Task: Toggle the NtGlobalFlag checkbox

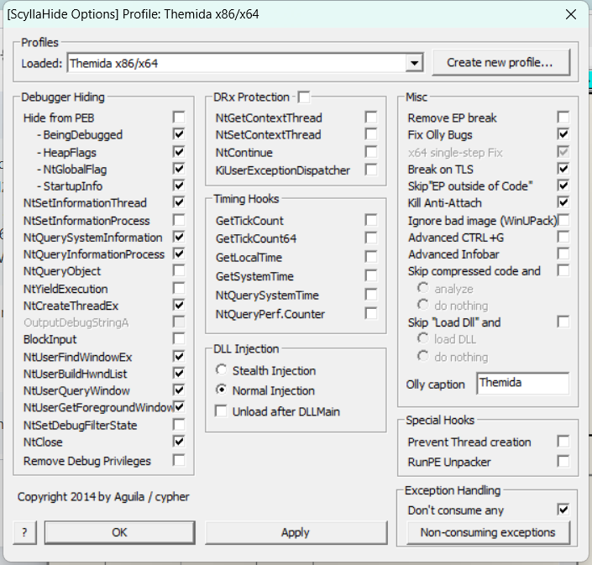Action: (x=179, y=169)
